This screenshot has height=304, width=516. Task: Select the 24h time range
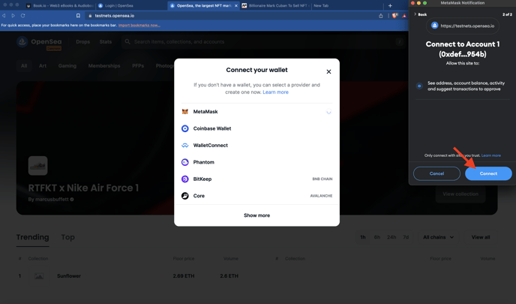click(391, 237)
